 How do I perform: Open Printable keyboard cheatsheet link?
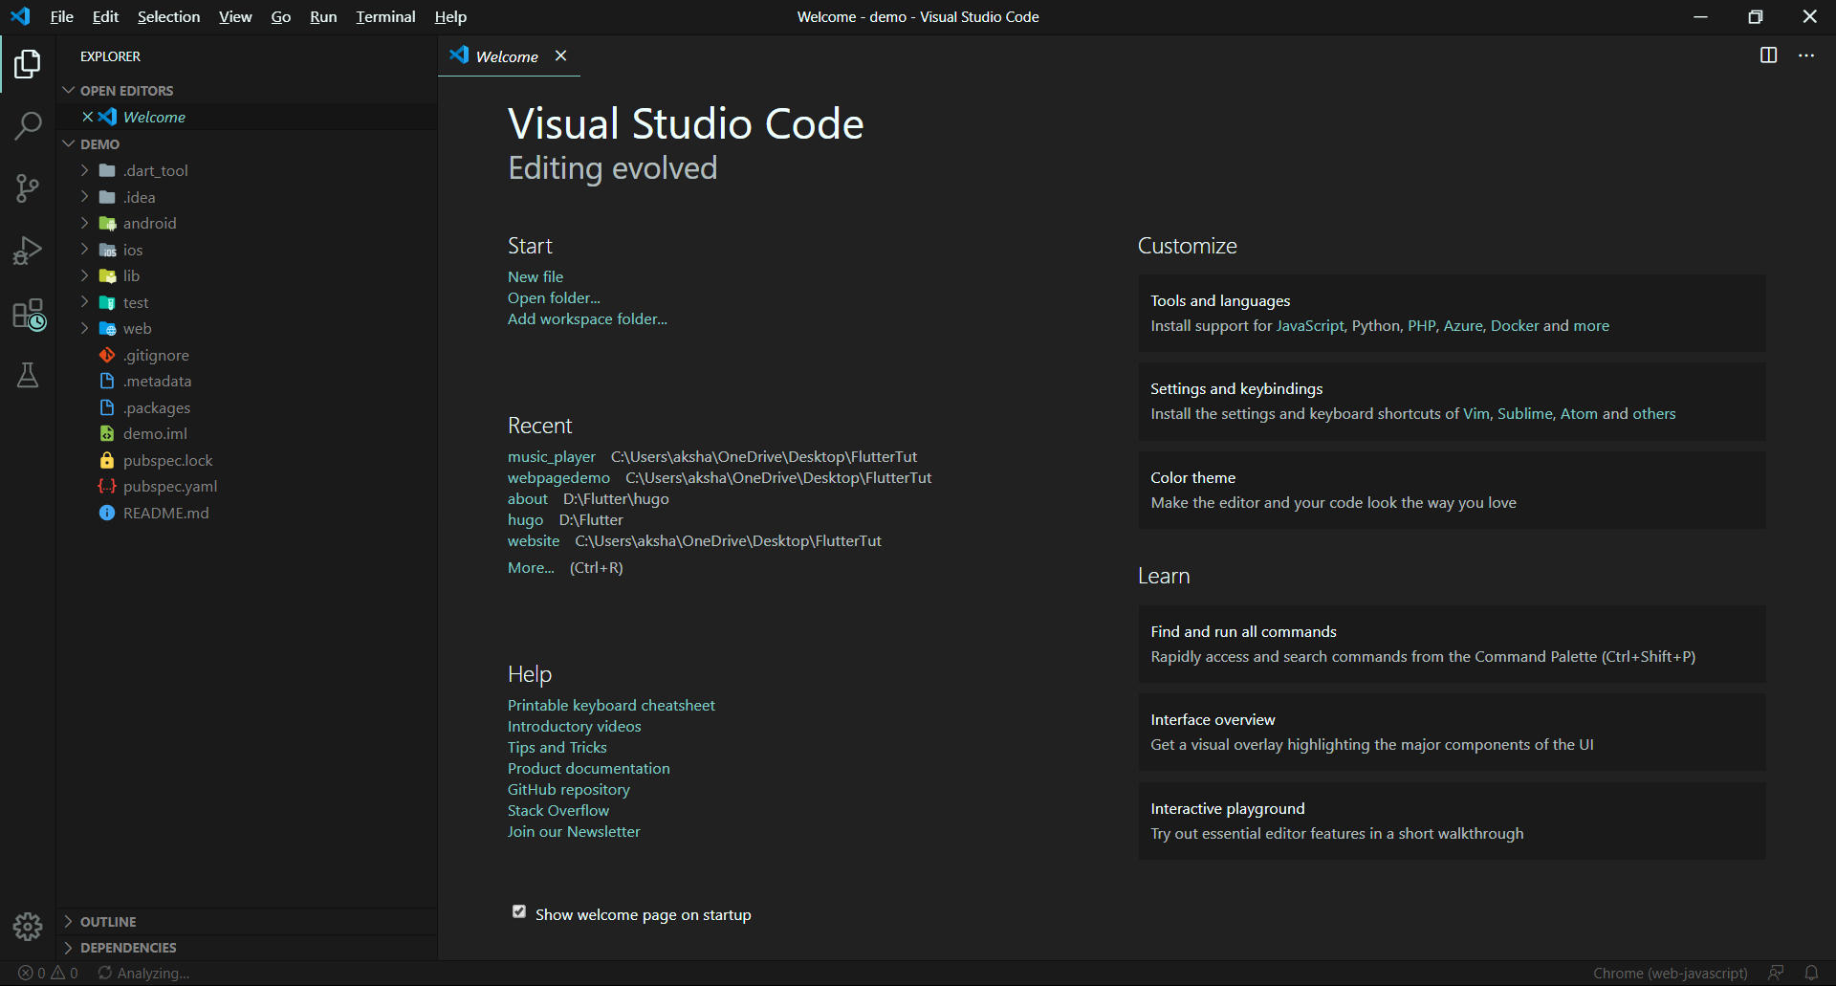tap(611, 705)
